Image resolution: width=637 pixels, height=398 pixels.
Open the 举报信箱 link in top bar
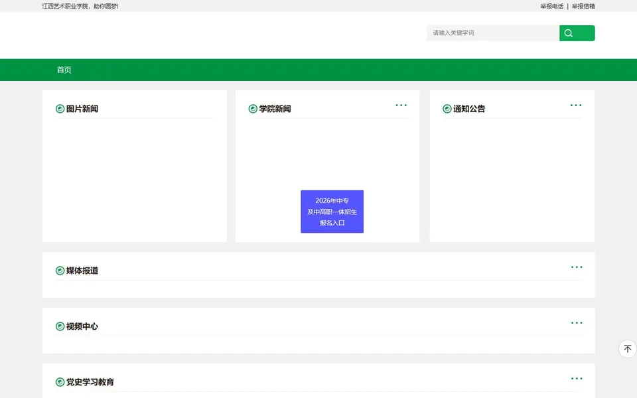tap(583, 6)
